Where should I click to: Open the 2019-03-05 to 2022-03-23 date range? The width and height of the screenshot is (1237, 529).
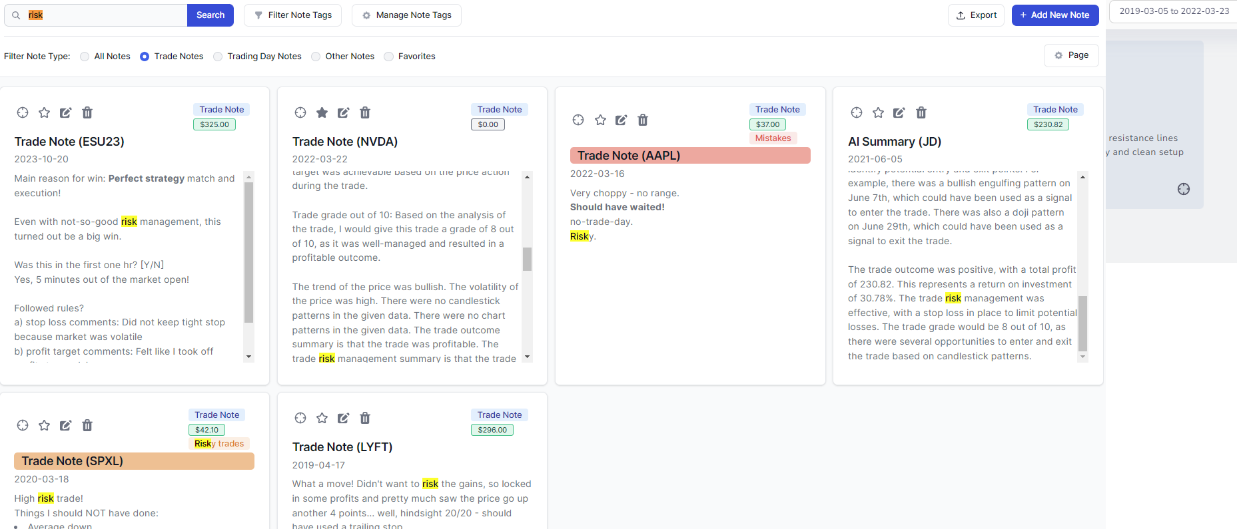[x=1174, y=11]
